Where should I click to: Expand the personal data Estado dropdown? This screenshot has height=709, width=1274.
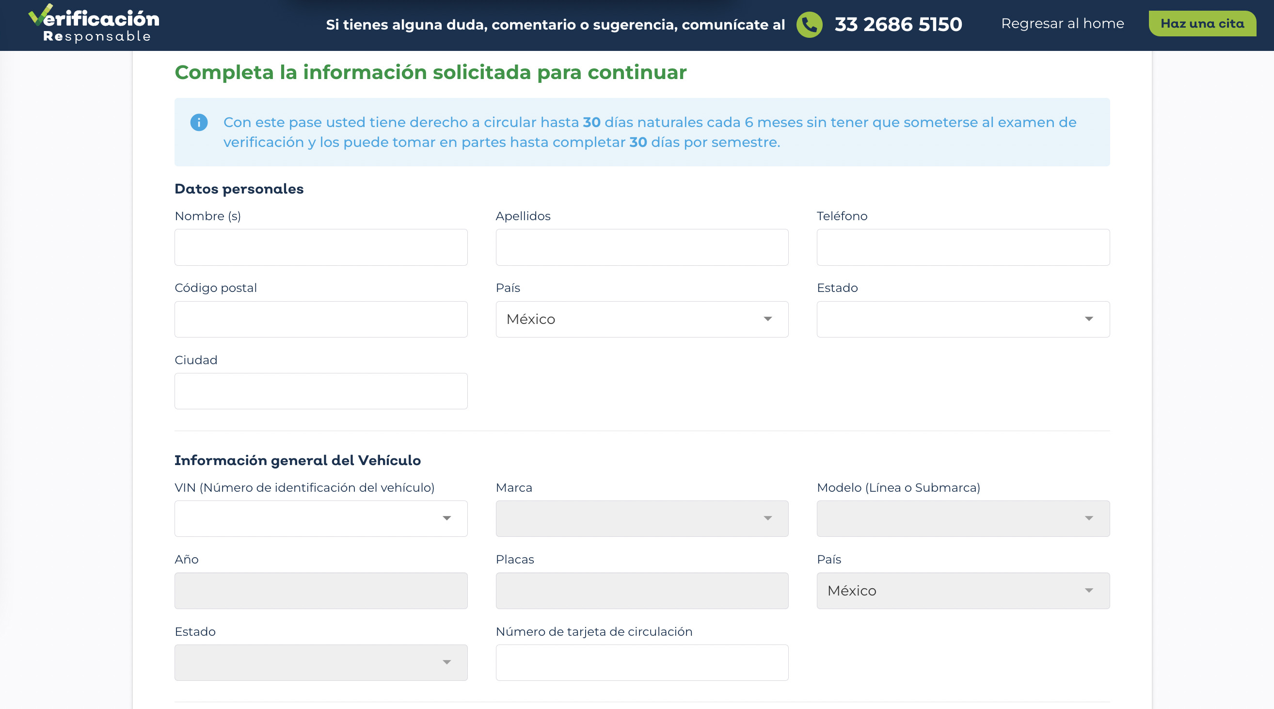[x=962, y=319]
